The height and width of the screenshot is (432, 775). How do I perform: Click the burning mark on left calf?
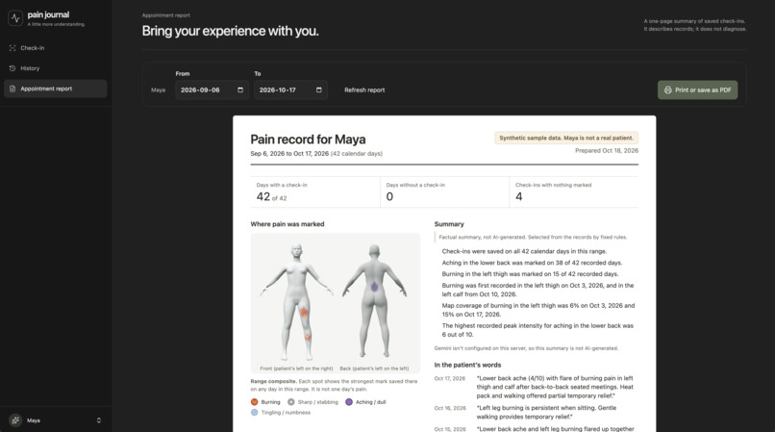pyautogui.click(x=308, y=337)
